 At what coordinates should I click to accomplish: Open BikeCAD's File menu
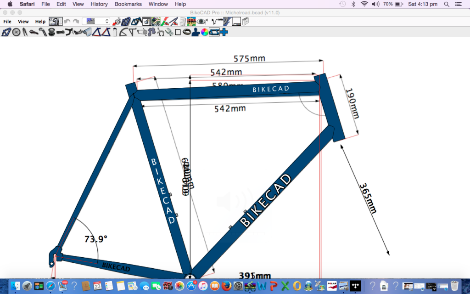[7, 22]
